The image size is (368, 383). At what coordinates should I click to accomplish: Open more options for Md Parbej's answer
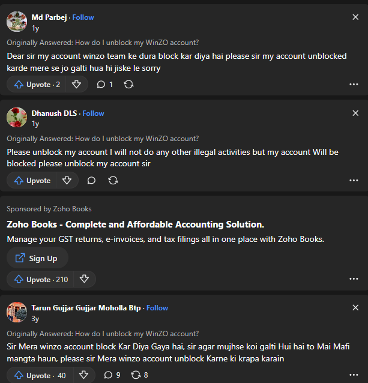coord(354,85)
